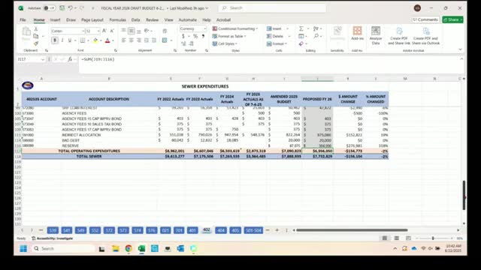Switch to the Page Layout tab

(92, 20)
